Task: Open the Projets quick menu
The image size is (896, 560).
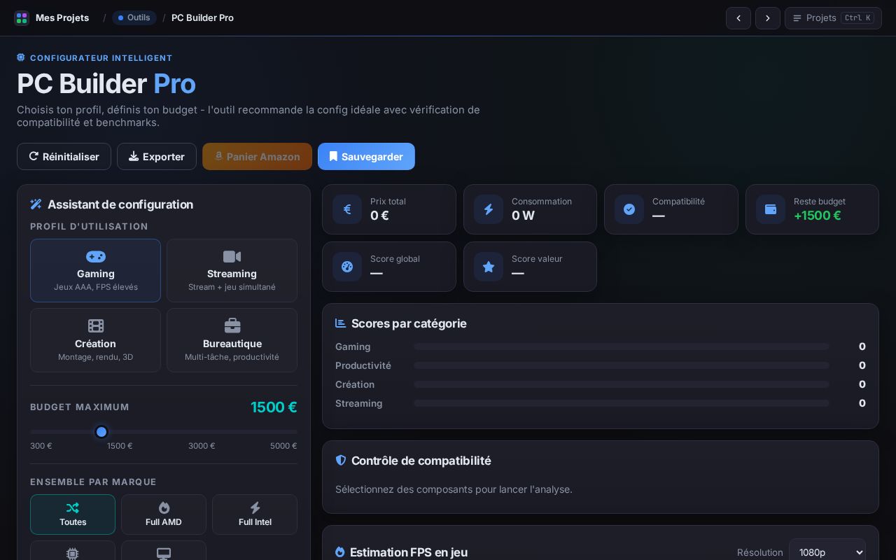Action: click(833, 18)
